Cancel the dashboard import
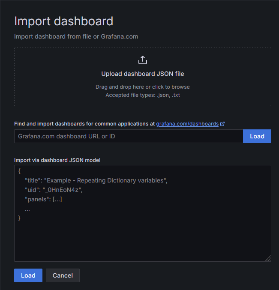This screenshot has height=290, width=279. coord(63,275)
